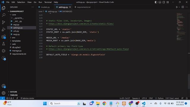
Task: Open the Extensions view
Action: (4, 37)
